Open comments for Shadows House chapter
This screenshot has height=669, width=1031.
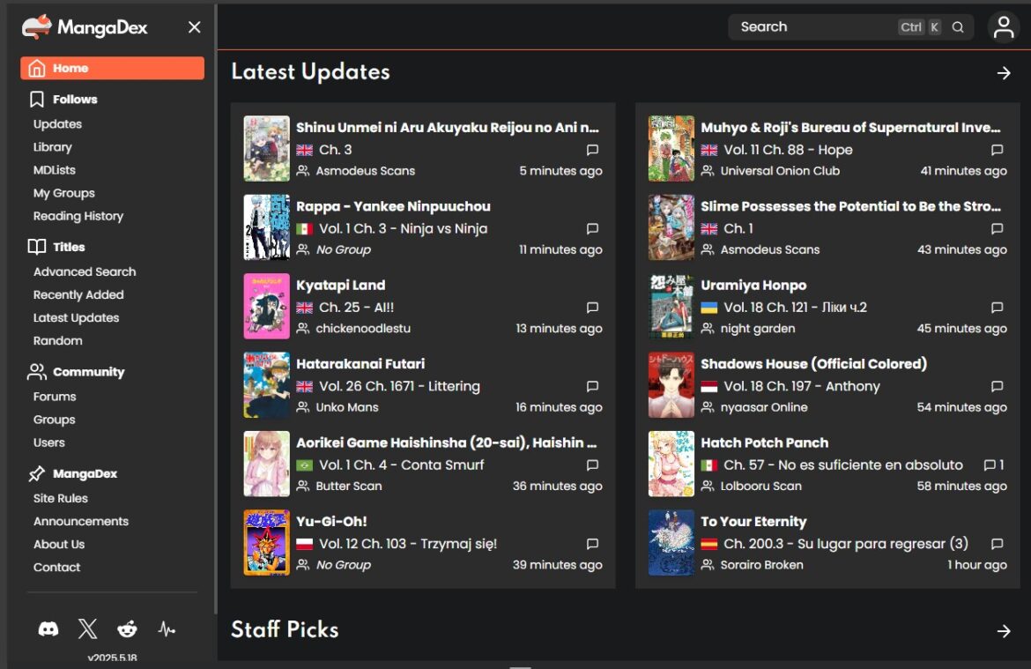(x=997, y=386)
